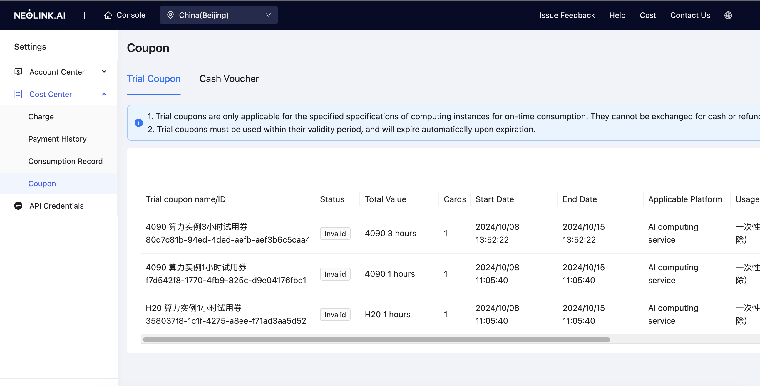Open Payment History page

(x=58, y=139)
